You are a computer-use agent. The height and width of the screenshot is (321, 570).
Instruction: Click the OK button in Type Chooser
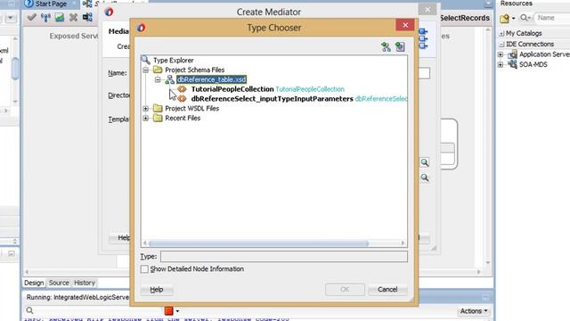tap(345, 289)
